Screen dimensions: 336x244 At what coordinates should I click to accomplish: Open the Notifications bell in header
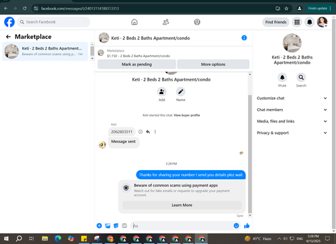point(310,22)
